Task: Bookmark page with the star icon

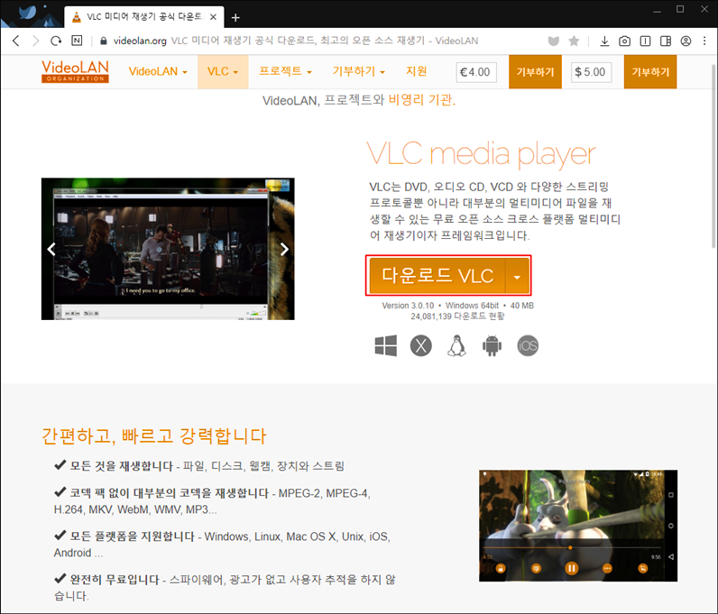Action: pos(574,41)
